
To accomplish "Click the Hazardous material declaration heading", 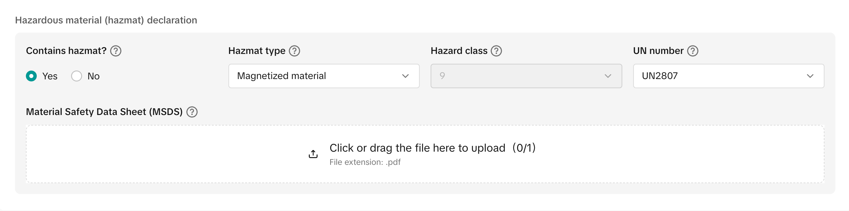I will 106,20.
